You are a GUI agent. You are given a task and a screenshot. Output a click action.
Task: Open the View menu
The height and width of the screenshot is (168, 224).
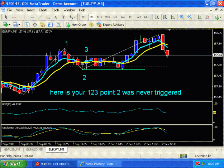(19, 10)
